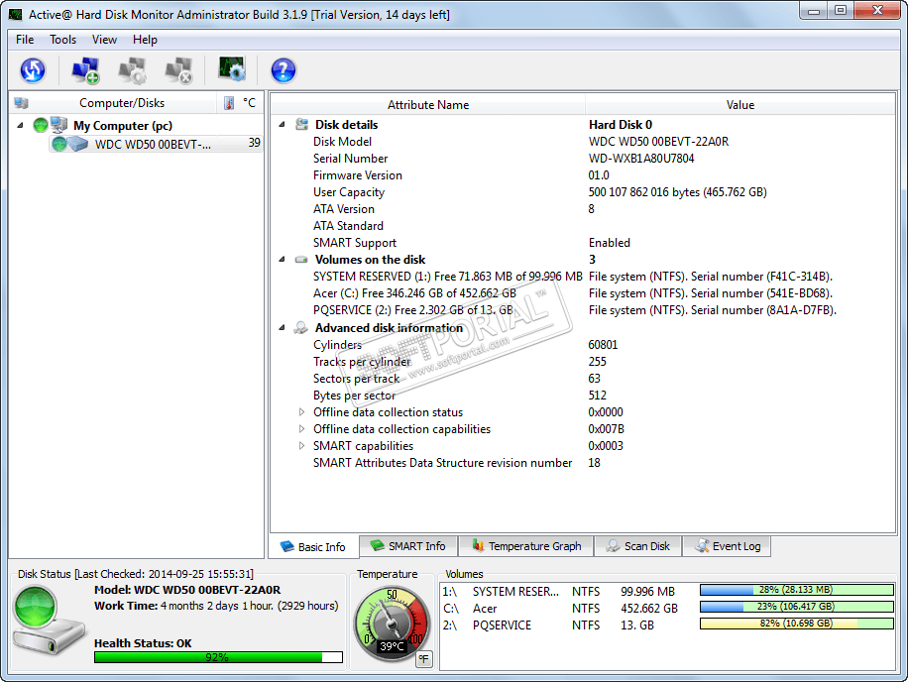Select the Cylinders row
Viewport: 908px width, 682px height.
click(x=583, y=345)
